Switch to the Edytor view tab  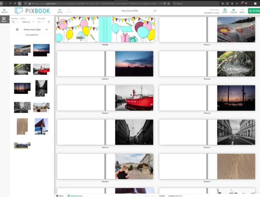(x=60, y=196)
